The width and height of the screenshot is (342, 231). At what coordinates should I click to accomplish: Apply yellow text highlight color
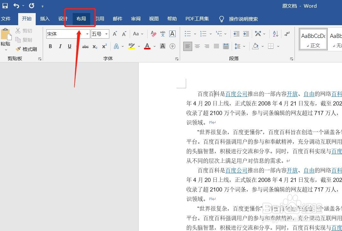click(x=132, y=46)
